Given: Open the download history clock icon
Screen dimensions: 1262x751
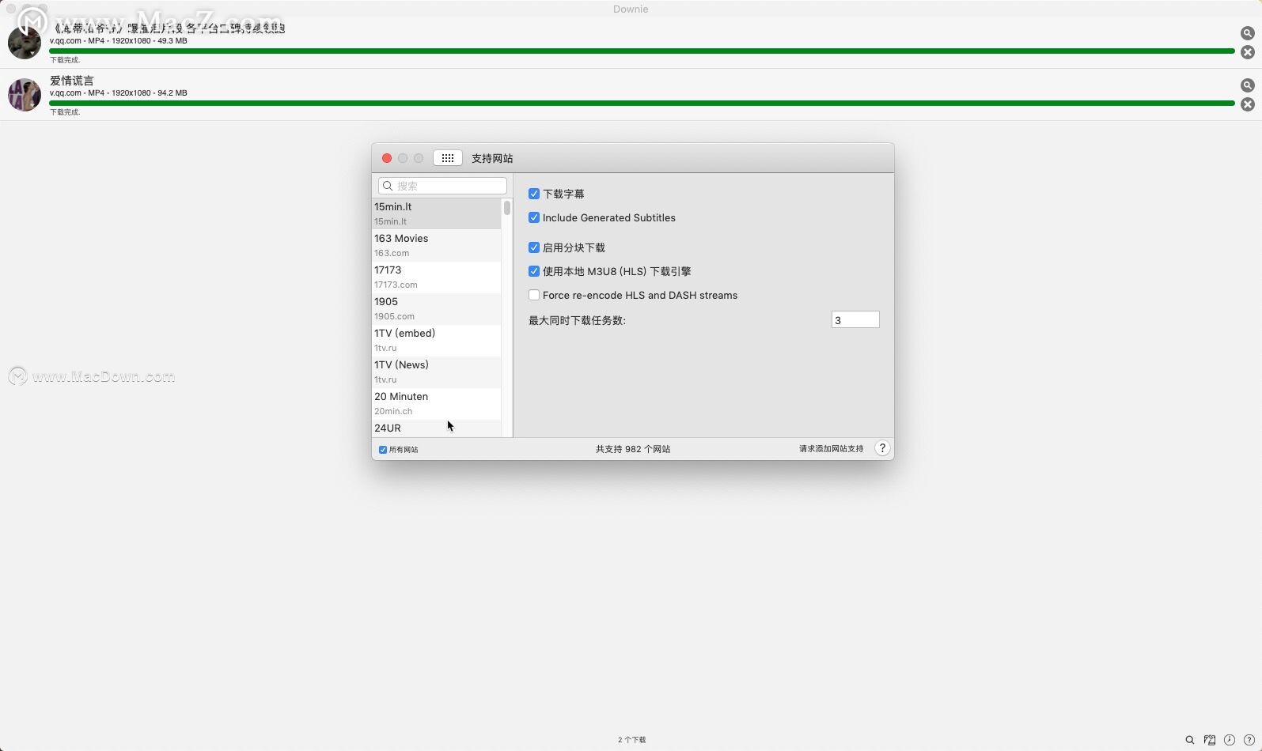Looking at the screenshot, I should click(1230, 740).
